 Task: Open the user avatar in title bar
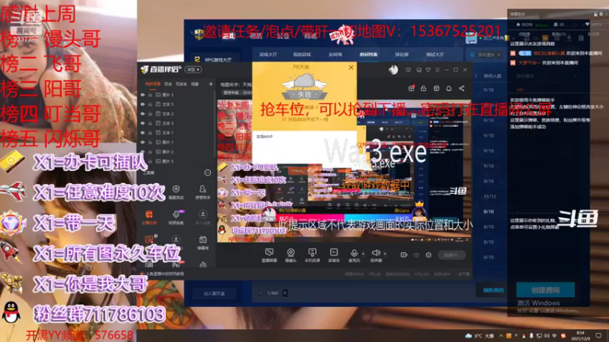click(393, 70)
